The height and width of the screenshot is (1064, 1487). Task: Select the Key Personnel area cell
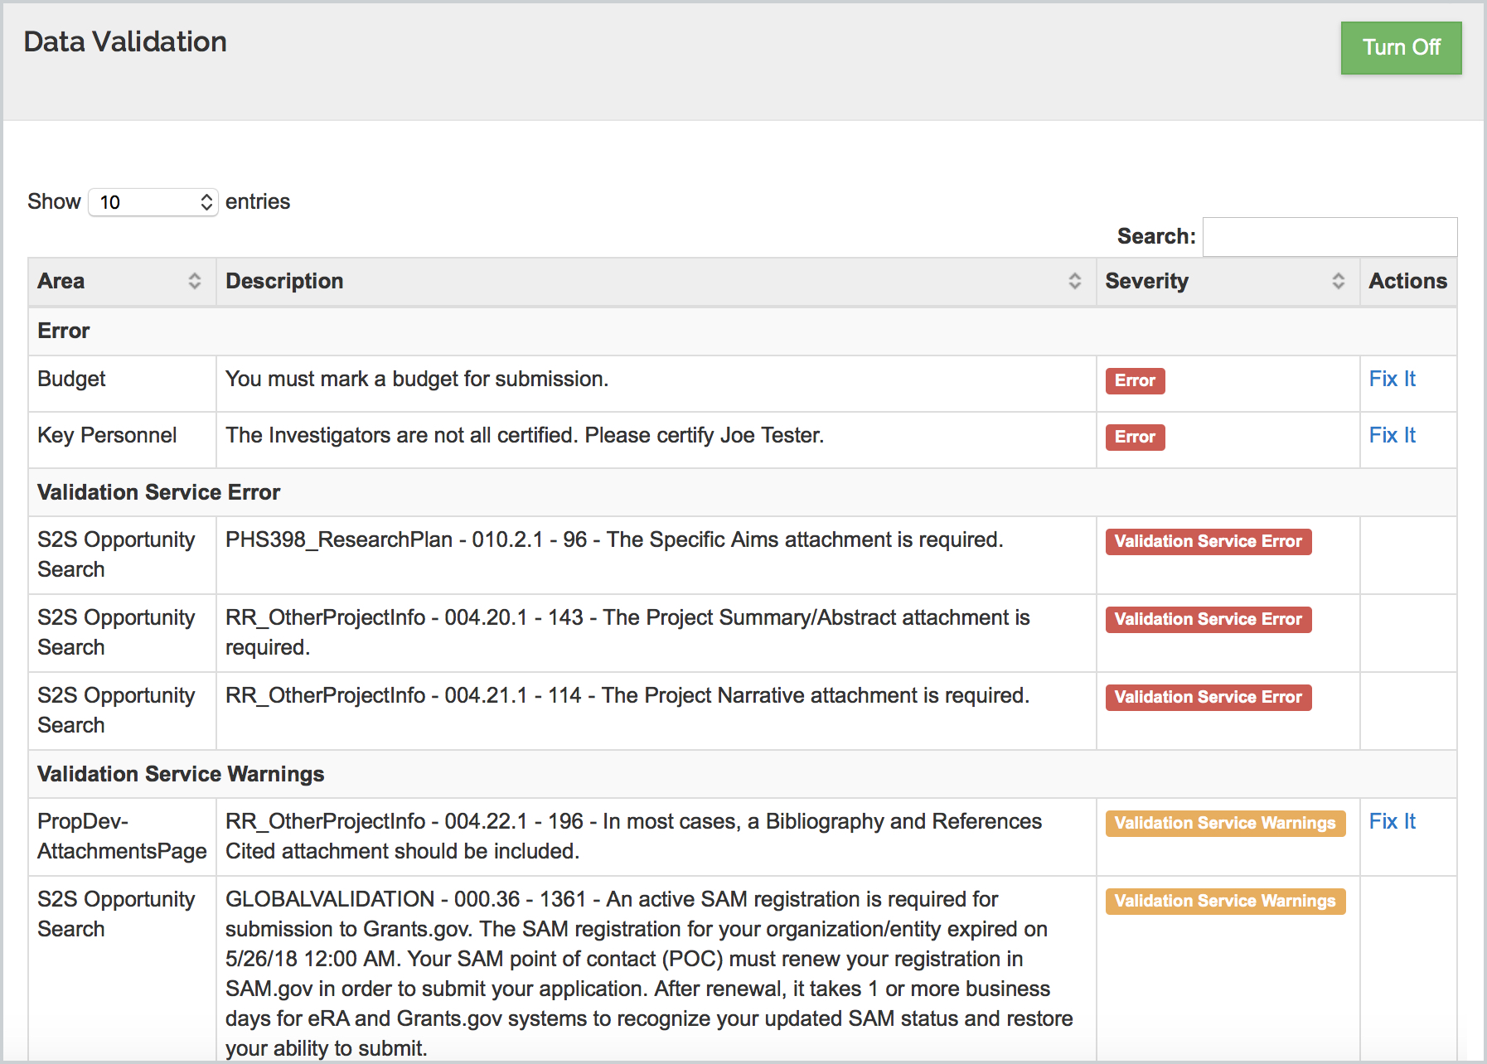click(x=123, y=440)
